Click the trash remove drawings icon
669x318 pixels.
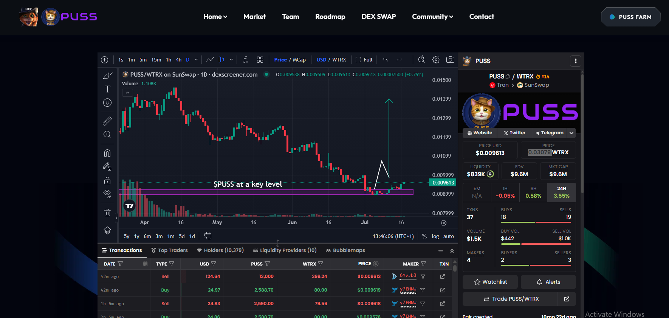pos(107,212)
